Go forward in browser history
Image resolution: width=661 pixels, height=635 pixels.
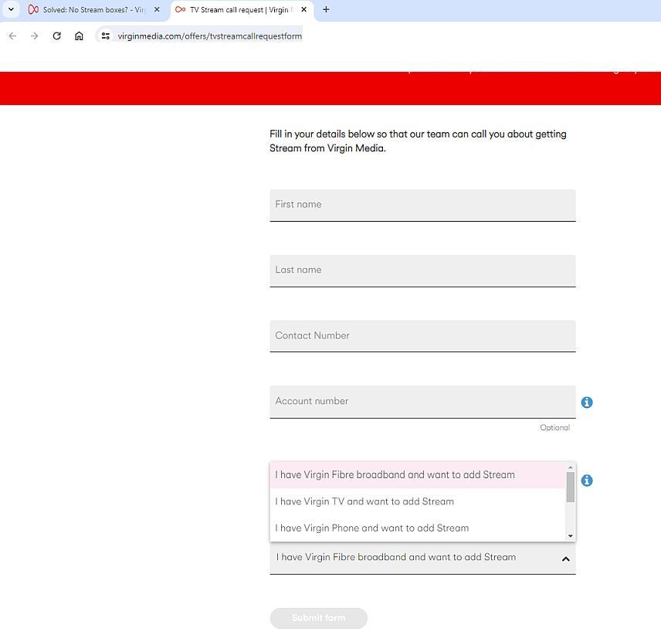coord(35,36)
